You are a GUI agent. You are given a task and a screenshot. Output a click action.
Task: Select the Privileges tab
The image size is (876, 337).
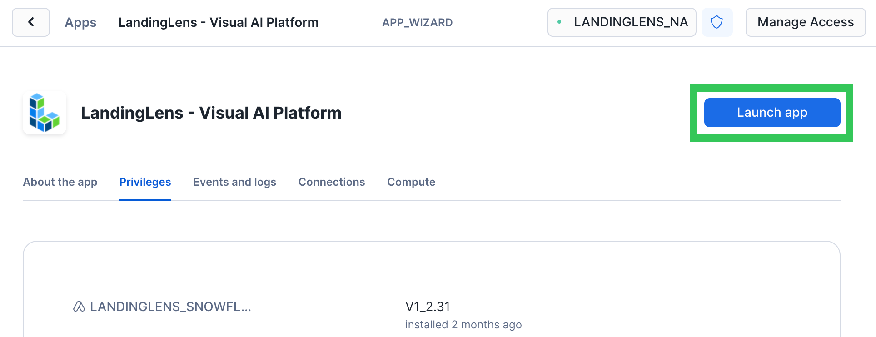tap(145, 182)
